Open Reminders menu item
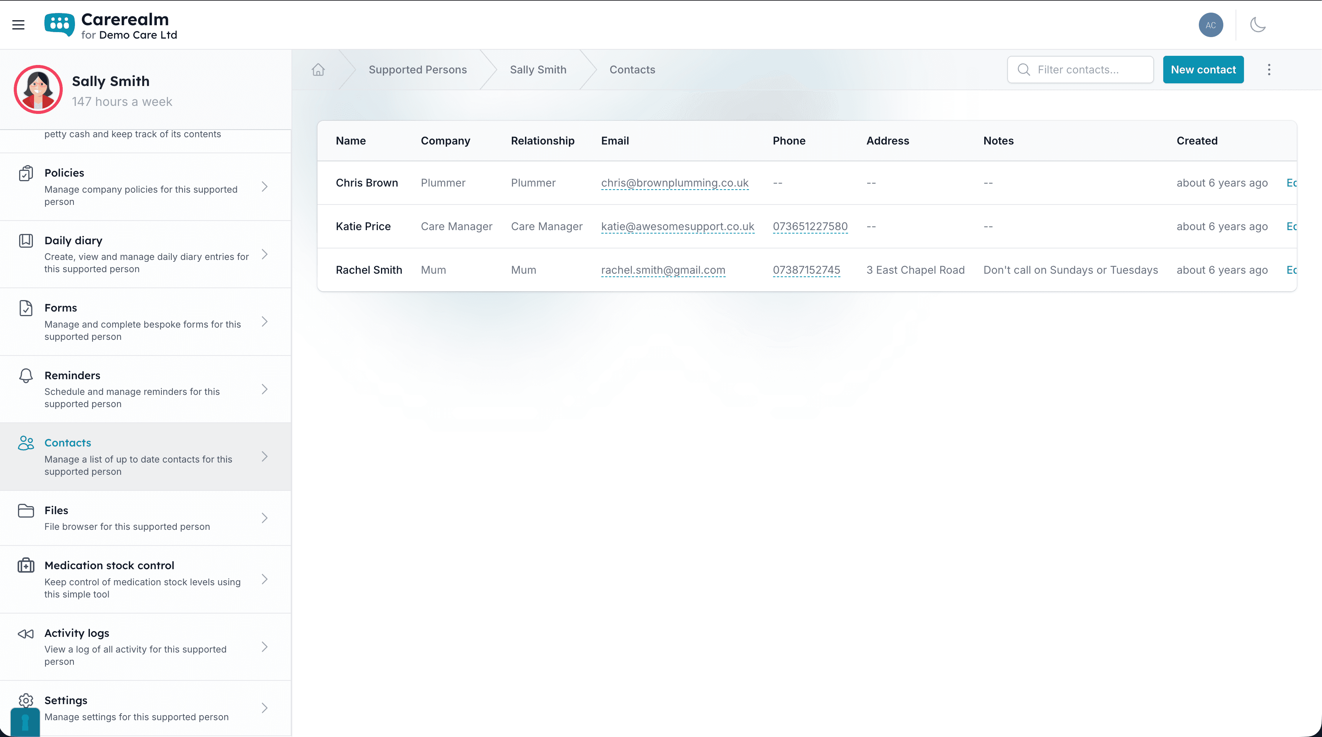 146,389
